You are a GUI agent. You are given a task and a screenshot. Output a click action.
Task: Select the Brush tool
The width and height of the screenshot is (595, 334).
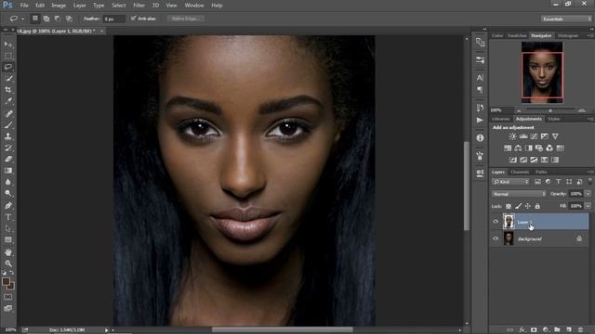(x=8, y=125)
